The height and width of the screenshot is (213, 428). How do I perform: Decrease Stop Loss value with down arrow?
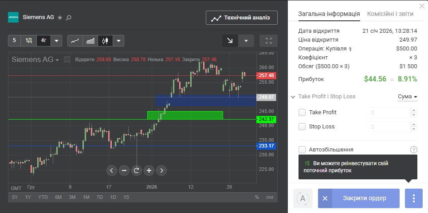[414, 129]
